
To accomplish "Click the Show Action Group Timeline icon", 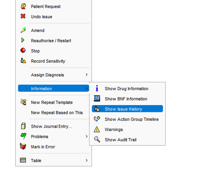I will pos(97,119).
